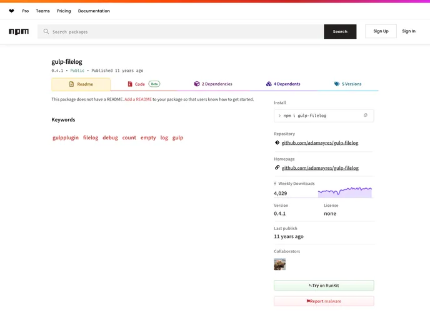Click the Try on RunKit button

pyautogui.click(x=324, y=286)
